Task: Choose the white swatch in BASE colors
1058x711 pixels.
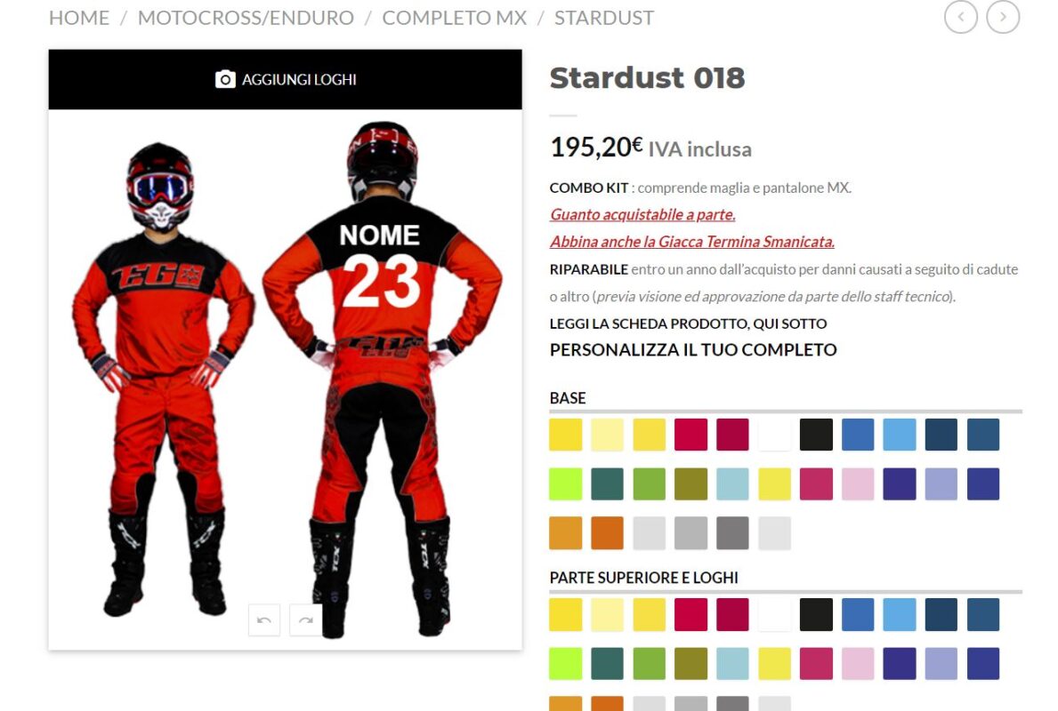Action: 774,435
